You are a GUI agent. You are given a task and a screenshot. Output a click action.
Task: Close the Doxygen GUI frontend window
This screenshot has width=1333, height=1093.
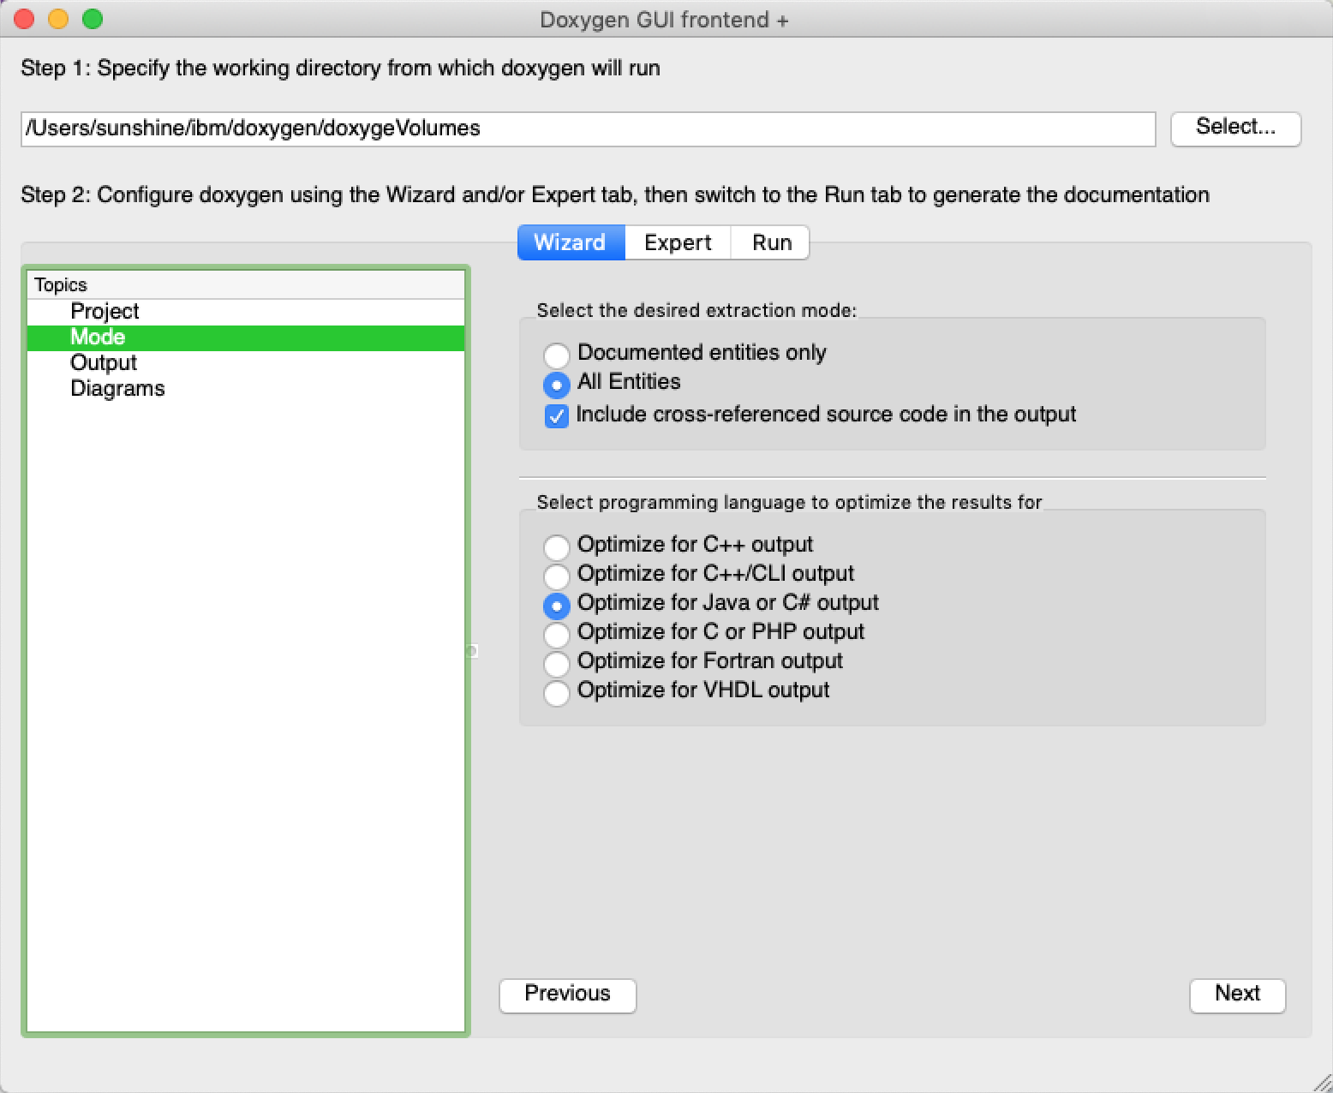click(25, 19)
